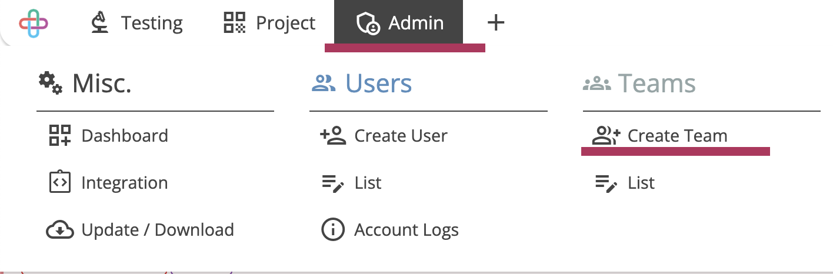833x274 pixels.
Task: Click the Create Team group-add icon
Action: click(x=607, y=136)
